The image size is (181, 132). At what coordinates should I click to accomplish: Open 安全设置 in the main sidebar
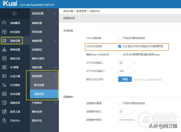pos(15,94)
